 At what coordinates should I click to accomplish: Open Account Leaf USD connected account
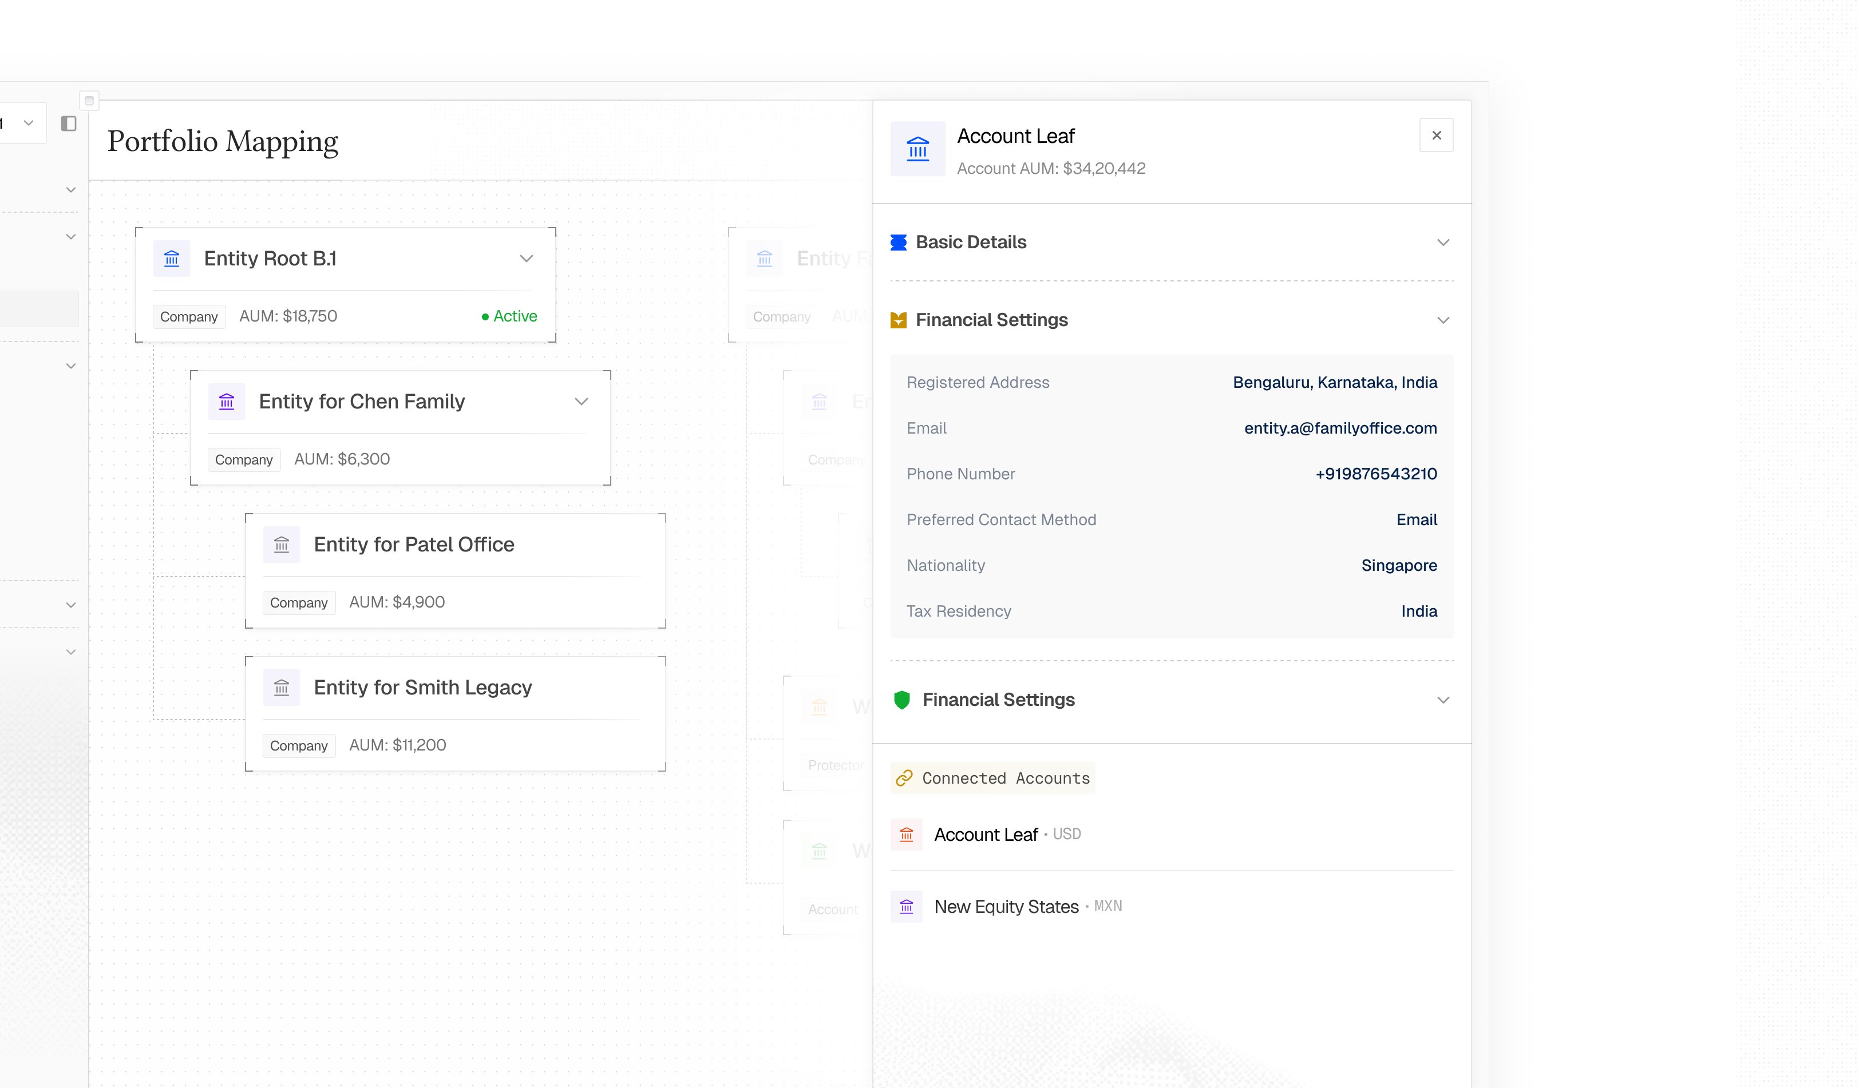pyautogui.click(x=1172, y=835)
